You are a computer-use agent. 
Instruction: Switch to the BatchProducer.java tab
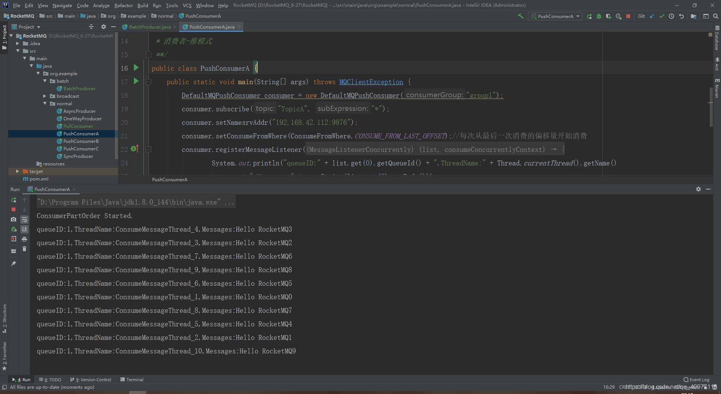[x=150, y=27]
